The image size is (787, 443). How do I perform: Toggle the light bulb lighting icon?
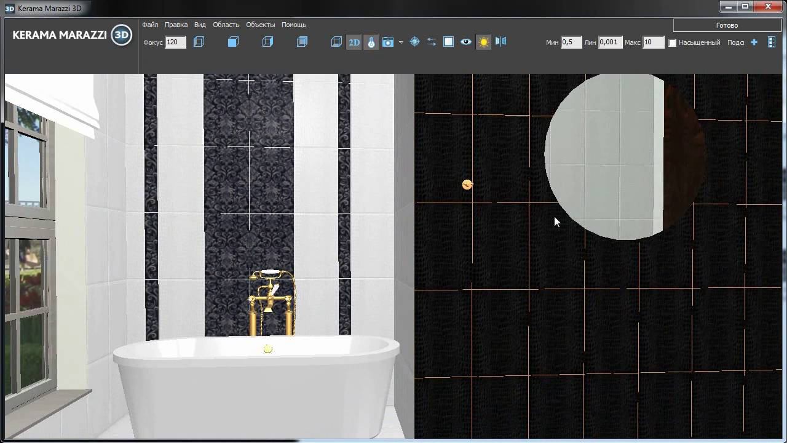click(x=371, y=42)
